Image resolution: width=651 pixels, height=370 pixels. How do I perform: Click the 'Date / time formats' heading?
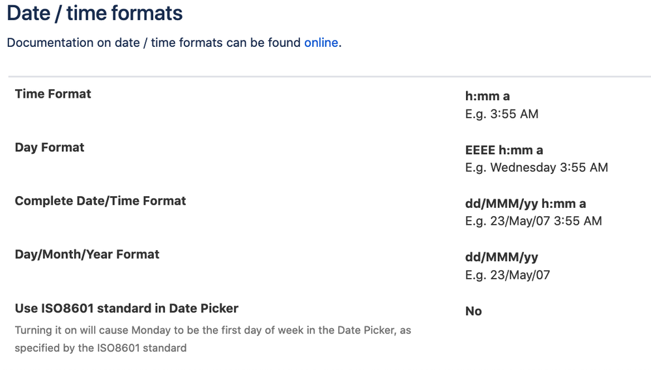point(95,13)
